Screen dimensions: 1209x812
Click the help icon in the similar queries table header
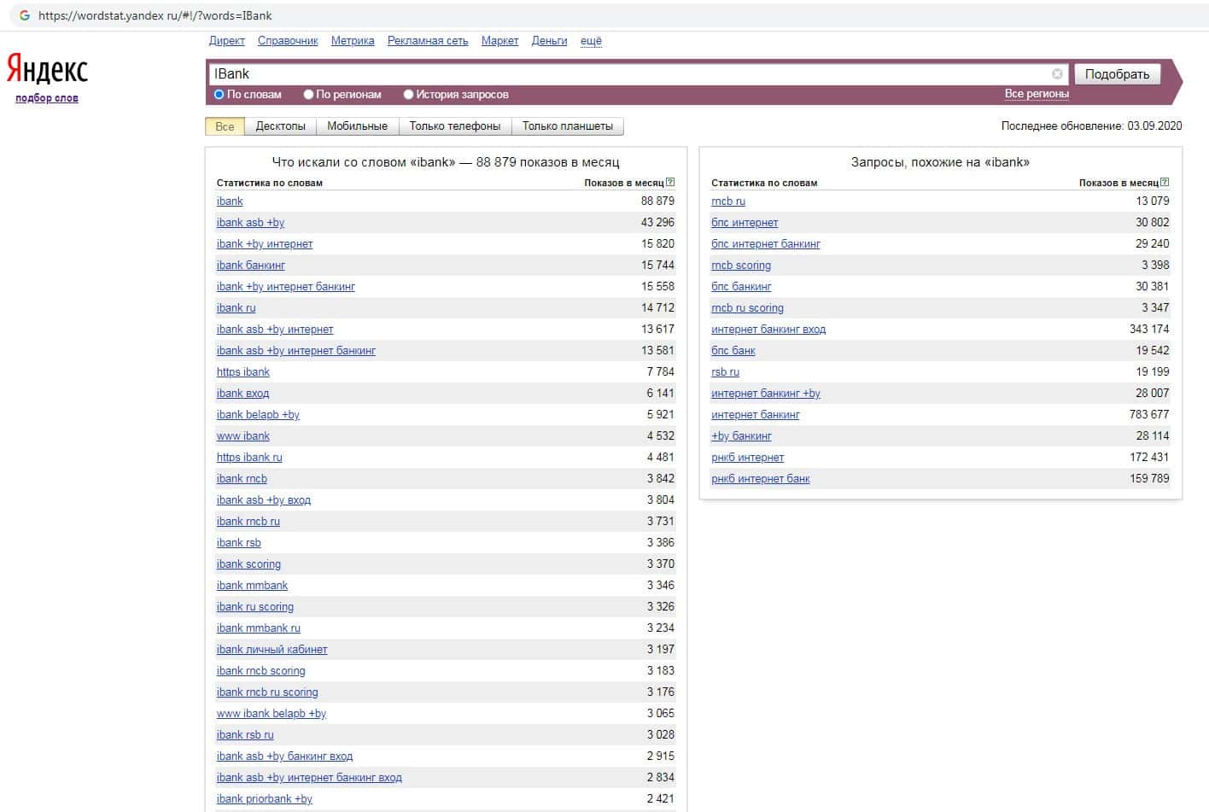click(1165, 182)
